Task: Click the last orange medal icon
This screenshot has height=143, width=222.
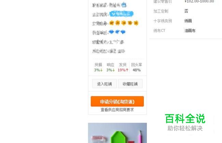Action: 136,23
